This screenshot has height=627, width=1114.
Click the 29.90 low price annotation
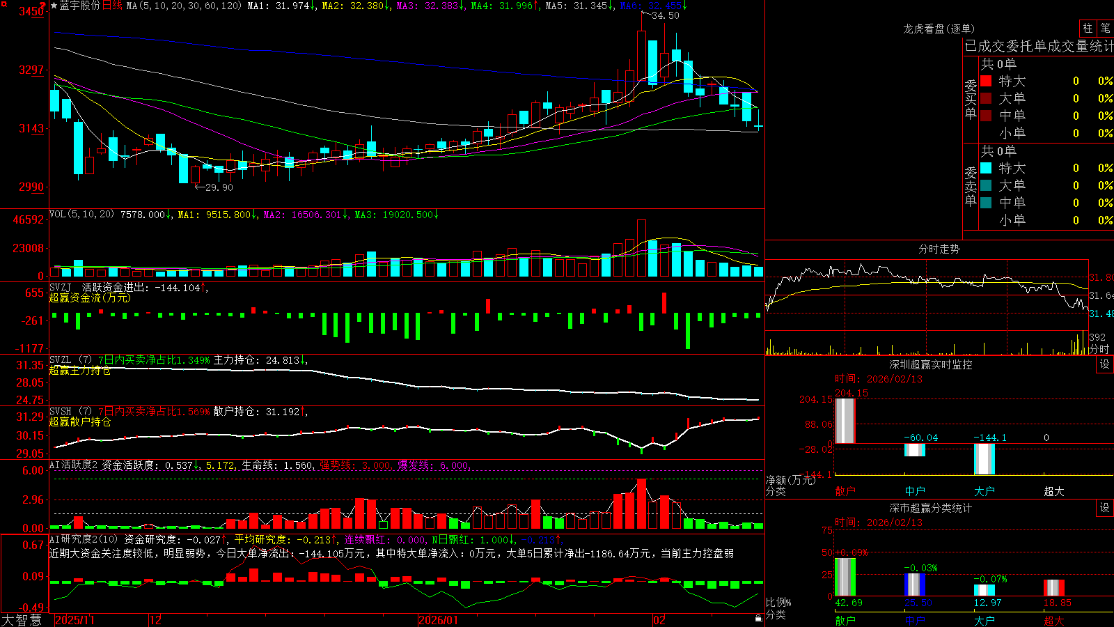pos(219,187)
